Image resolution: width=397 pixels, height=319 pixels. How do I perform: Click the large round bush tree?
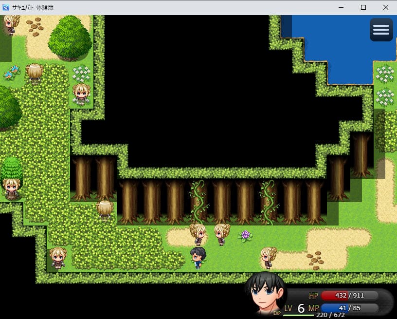(x=70, y=38)
